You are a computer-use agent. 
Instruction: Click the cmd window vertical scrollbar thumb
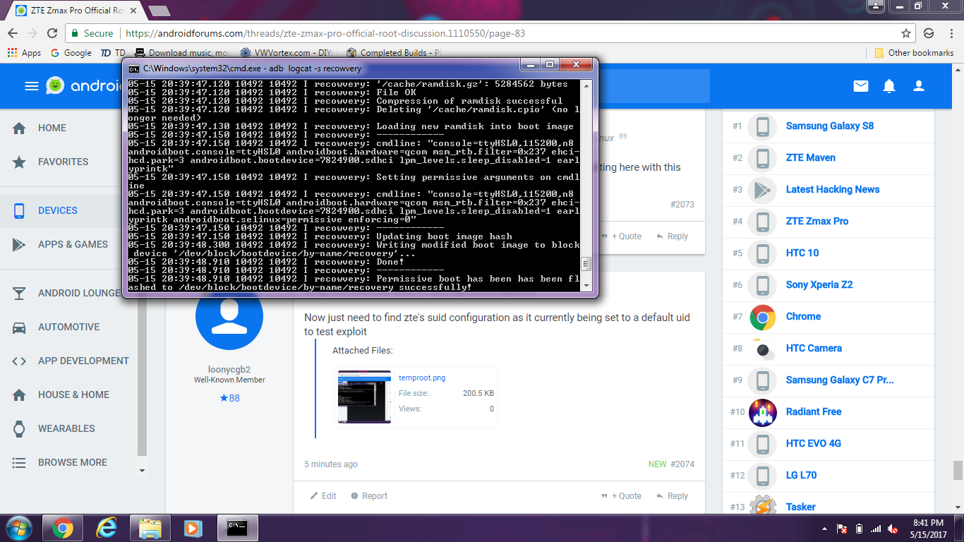585,265
